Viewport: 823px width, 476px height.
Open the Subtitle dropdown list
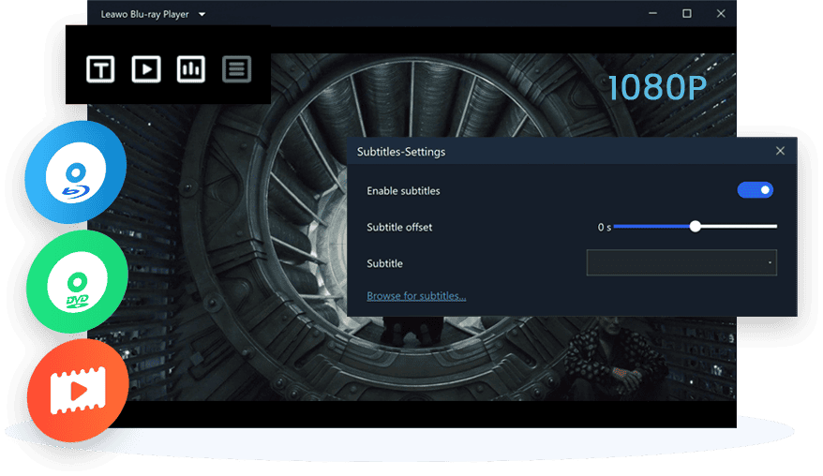[x=681, y=262]
